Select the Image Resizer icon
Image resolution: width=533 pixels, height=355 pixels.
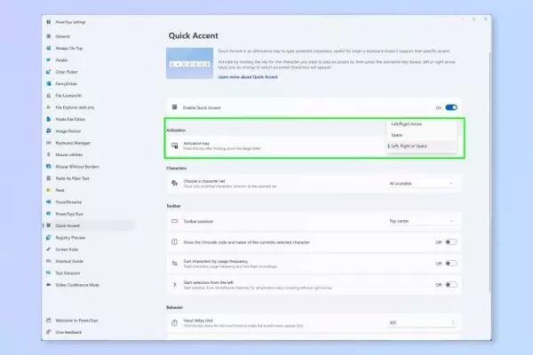(x=49, y=130)
